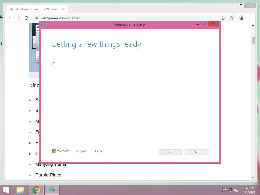This screenshot has width=260, height=195.
Task: Click Chrome's back navigation arrow
Action: [10, 18]
